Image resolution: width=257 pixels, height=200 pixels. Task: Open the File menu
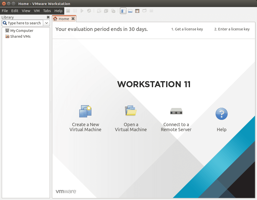click(5, 11)
